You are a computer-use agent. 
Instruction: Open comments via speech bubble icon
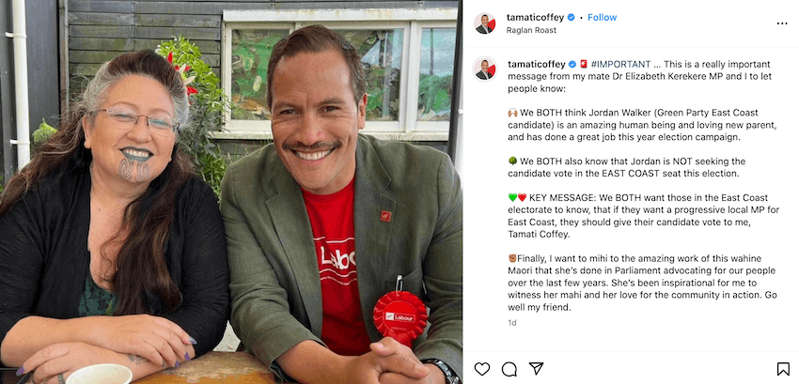tap(509, 369)
